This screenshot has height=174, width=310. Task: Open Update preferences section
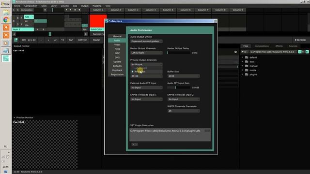tap(117, 62)
